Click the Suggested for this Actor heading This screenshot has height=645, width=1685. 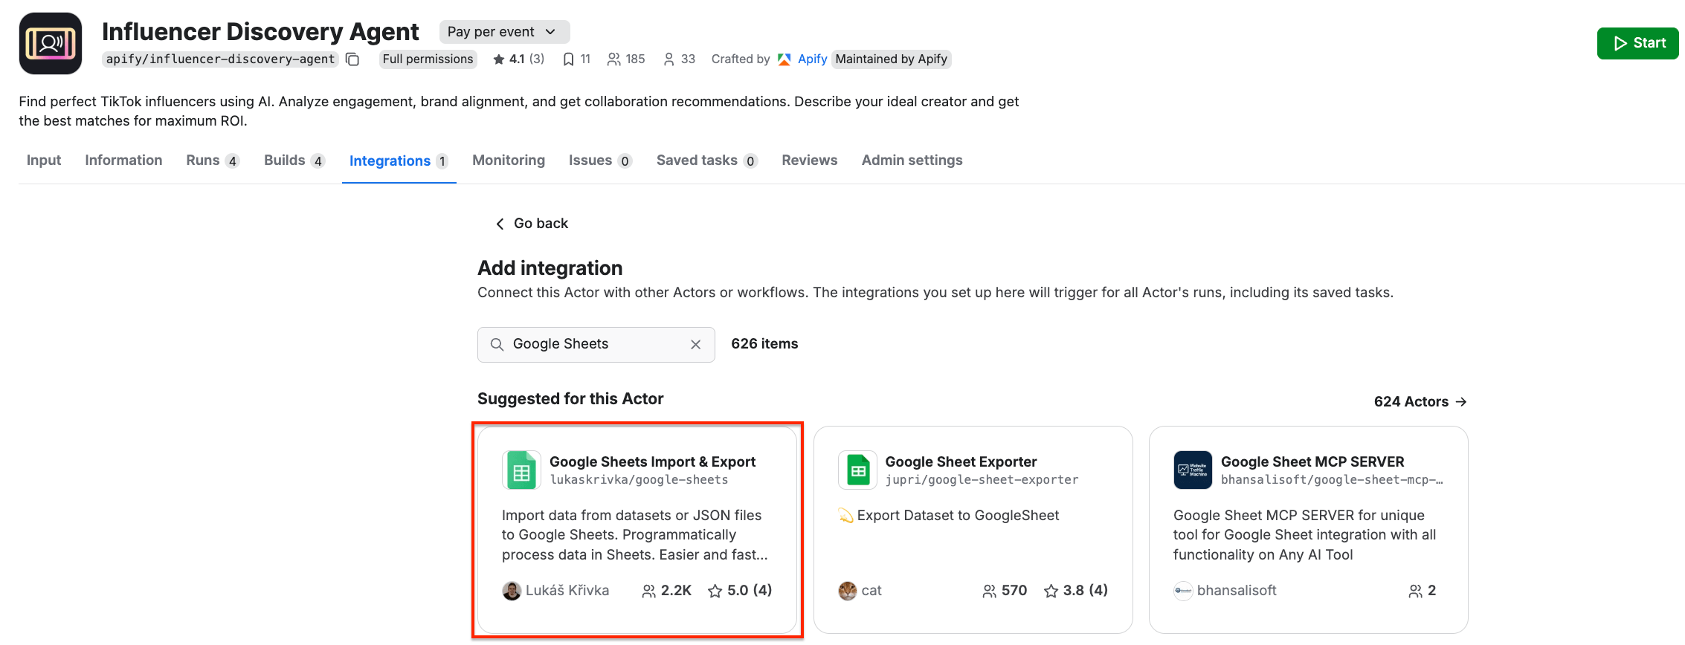pos(570,399)
